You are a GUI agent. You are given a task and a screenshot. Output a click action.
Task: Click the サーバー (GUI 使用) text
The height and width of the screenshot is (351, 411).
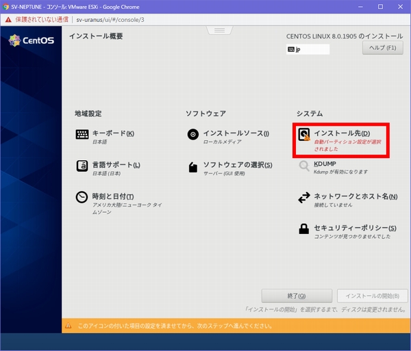point(224,174)
